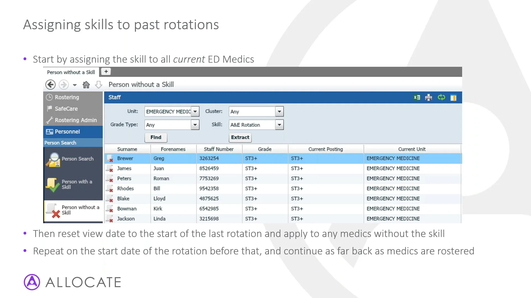Export staff list to Excel
The height and width of the screenshot is (298, 531).
tap(417, 97)
